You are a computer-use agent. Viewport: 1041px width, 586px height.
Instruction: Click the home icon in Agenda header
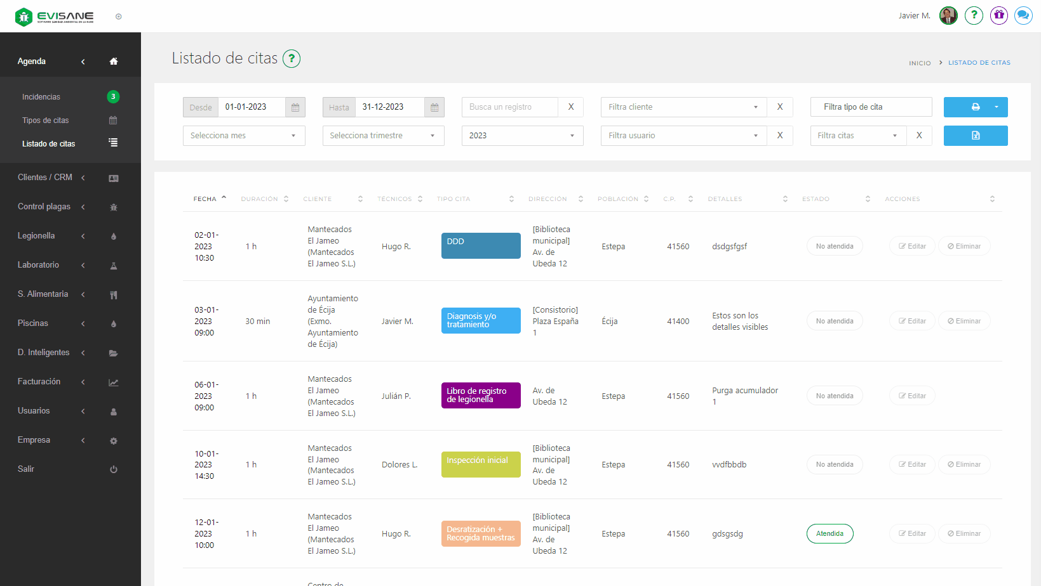(x=114, y=62)
